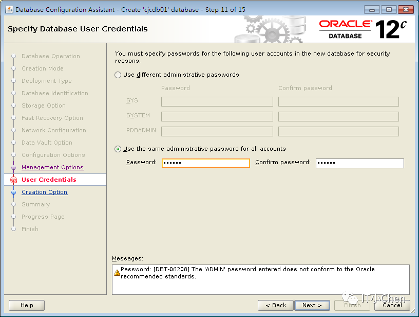This screenshot has width=419, height=317.
Task: Click the Storage Option step label
Action: pos(44,105)
